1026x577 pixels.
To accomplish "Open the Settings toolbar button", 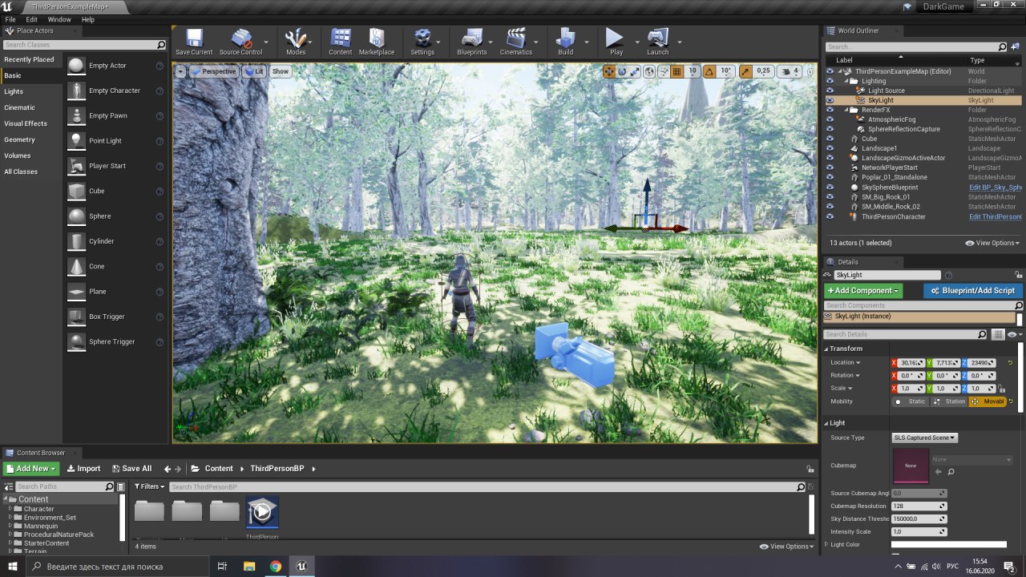I will click(422, 42).
